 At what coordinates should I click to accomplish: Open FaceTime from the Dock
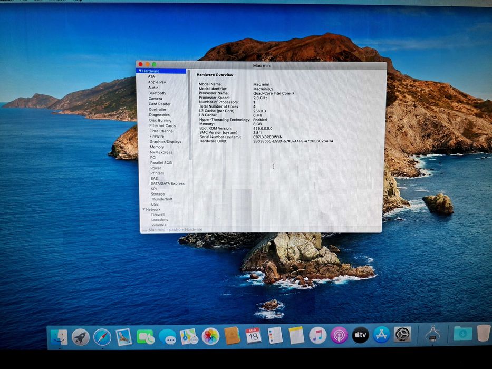[x=145, y=337]
